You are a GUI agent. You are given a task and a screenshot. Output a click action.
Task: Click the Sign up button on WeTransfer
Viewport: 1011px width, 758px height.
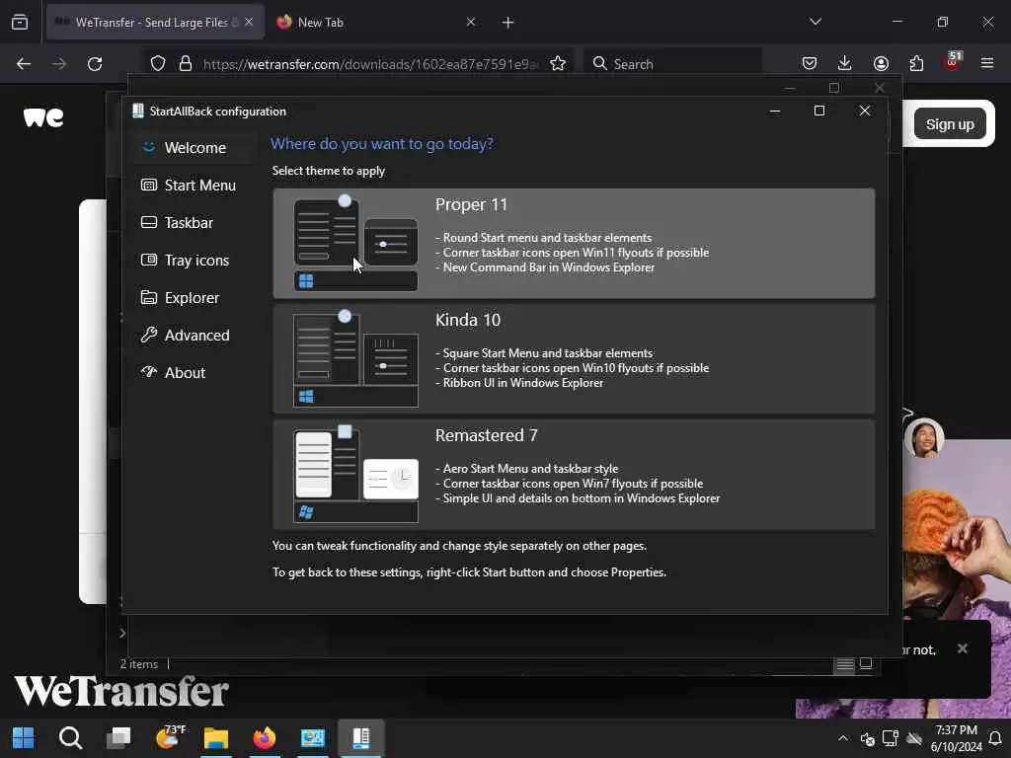click(950, 123)
